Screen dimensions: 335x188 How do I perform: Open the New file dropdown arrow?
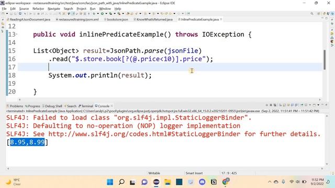7,14
